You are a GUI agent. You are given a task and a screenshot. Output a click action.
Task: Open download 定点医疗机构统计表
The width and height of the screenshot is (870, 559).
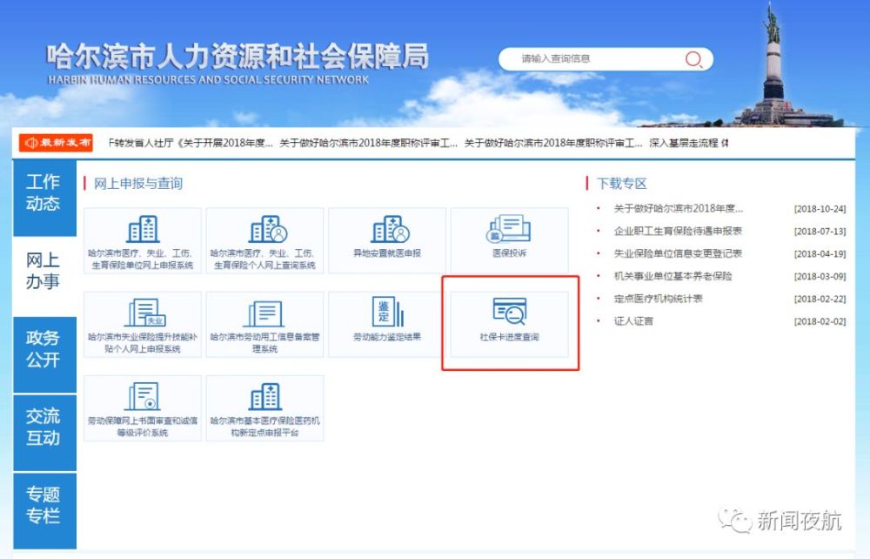(658, 299)
